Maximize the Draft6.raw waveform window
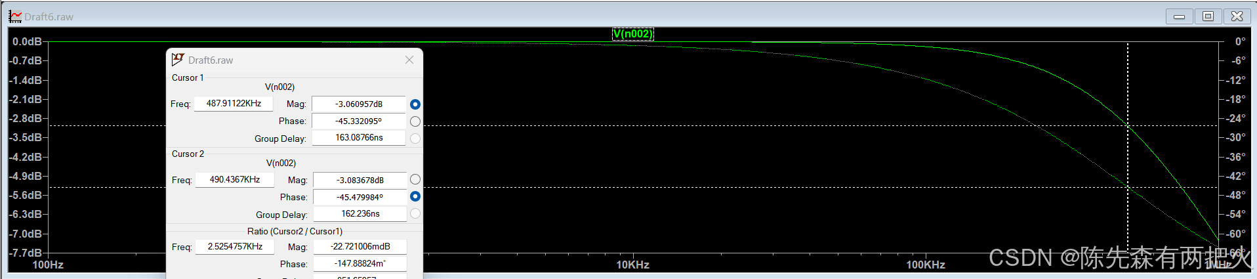Screen dimensions: 1257x279 [x=1208, y=16]
